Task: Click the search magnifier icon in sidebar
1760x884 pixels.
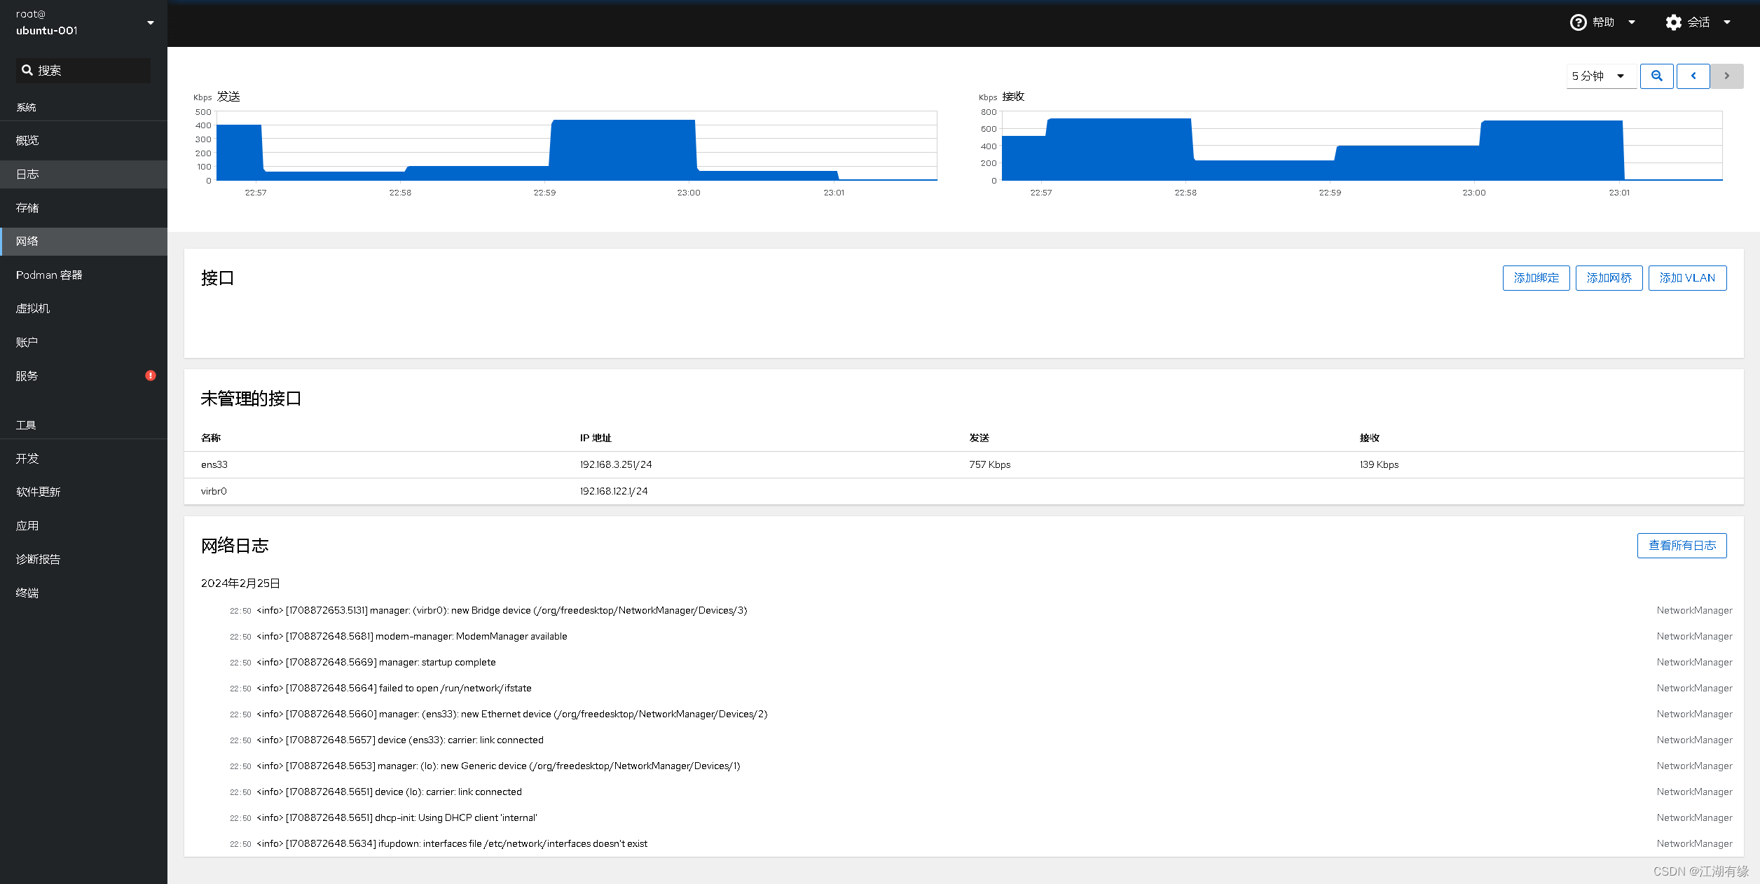Action: (x=27, y=70)
